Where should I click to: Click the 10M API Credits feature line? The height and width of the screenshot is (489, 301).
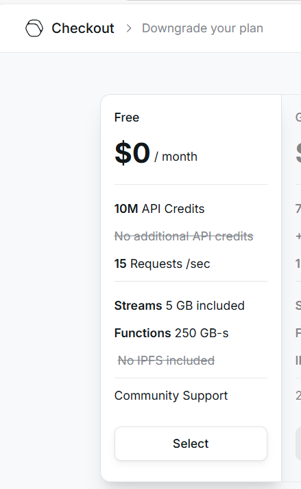click(159, 209)
